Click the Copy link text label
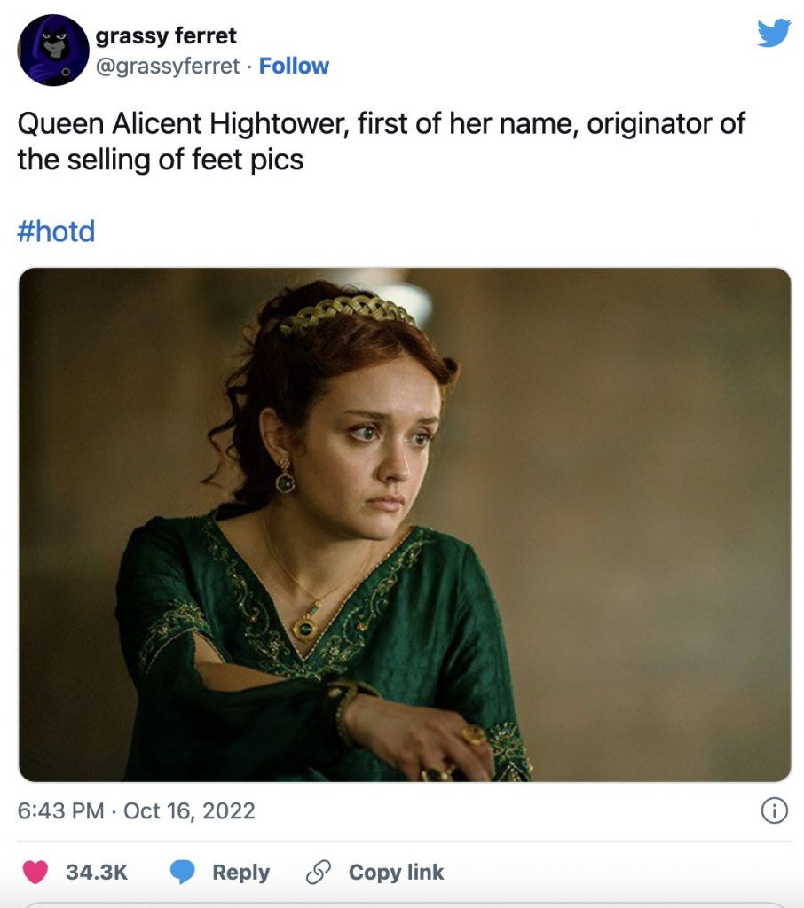The image size is (804, 908). click(396, 873)
